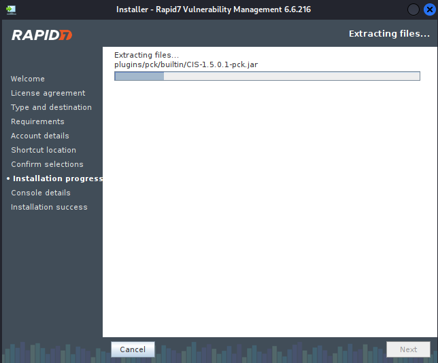This screenshot has width=438, height=363.
Task: Select the Welcome step in sidebar
Action: click(x=28, y=79)
